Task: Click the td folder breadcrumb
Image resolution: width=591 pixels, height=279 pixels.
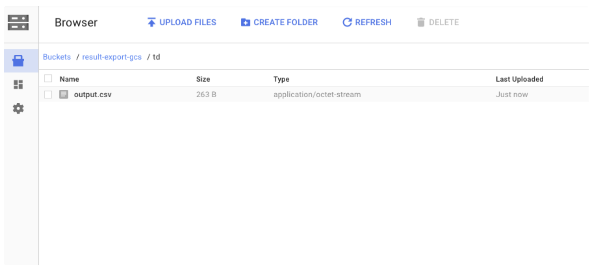Action: pos(156,57)
